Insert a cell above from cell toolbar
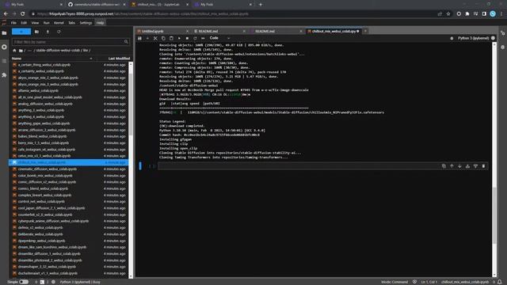Screen dimensions: 507x285 click(467, 166)
